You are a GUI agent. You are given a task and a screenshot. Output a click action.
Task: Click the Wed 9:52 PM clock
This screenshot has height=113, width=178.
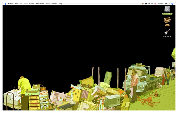(x=162, y=4)
